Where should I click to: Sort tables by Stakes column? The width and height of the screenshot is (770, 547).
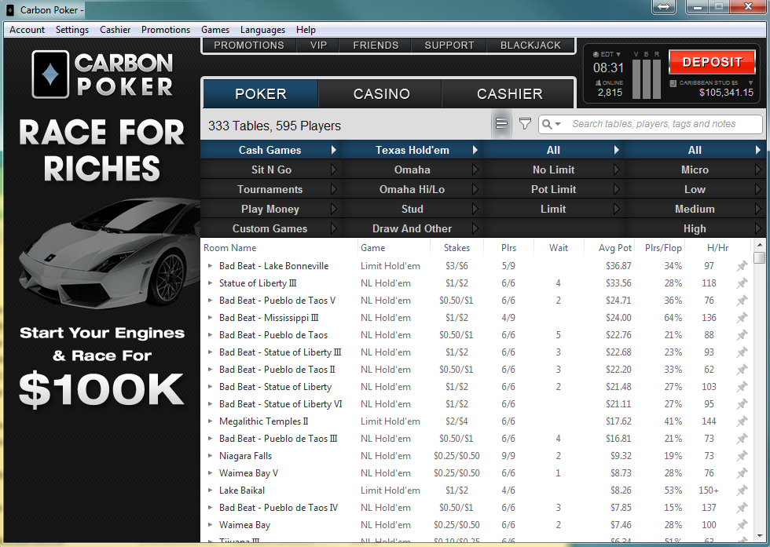tap(456, 248)
